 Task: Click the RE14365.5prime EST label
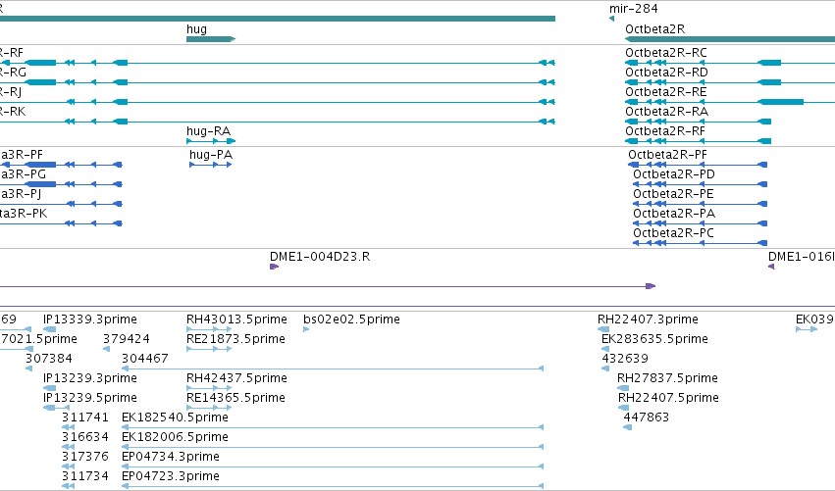pos(235,398)
